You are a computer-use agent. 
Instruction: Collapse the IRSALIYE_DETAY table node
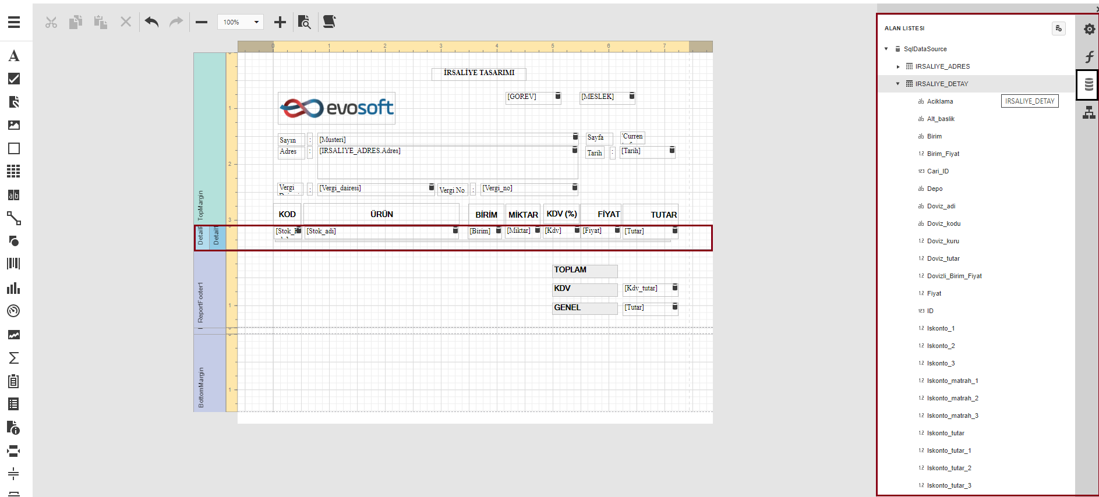(898, 84)
